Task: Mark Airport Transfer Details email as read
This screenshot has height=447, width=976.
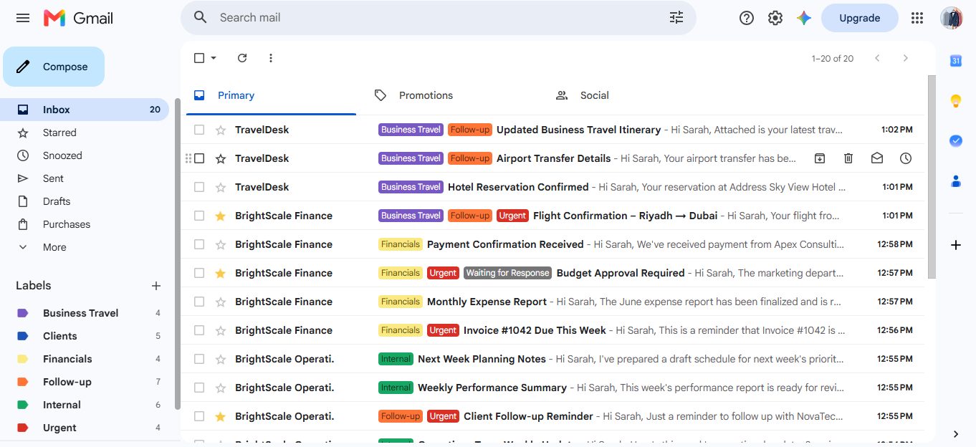Action: coord(877,158)
